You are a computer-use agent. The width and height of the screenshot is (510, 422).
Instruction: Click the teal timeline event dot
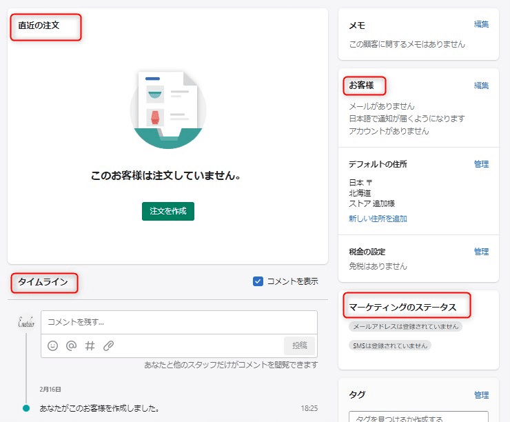tap(26, 408)
